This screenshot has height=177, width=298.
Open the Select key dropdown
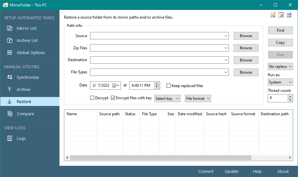tap(167, 99)
